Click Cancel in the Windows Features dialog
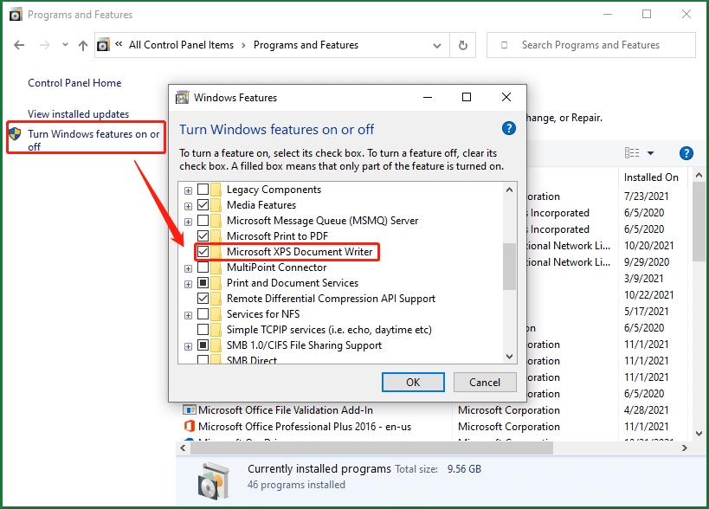 (x=485, y=383)
